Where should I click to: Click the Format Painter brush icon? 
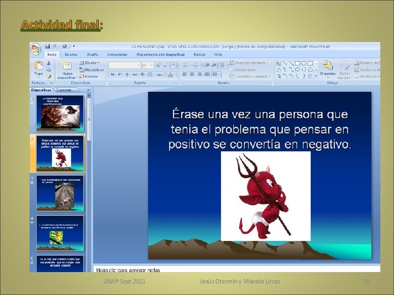coord(49,76)
